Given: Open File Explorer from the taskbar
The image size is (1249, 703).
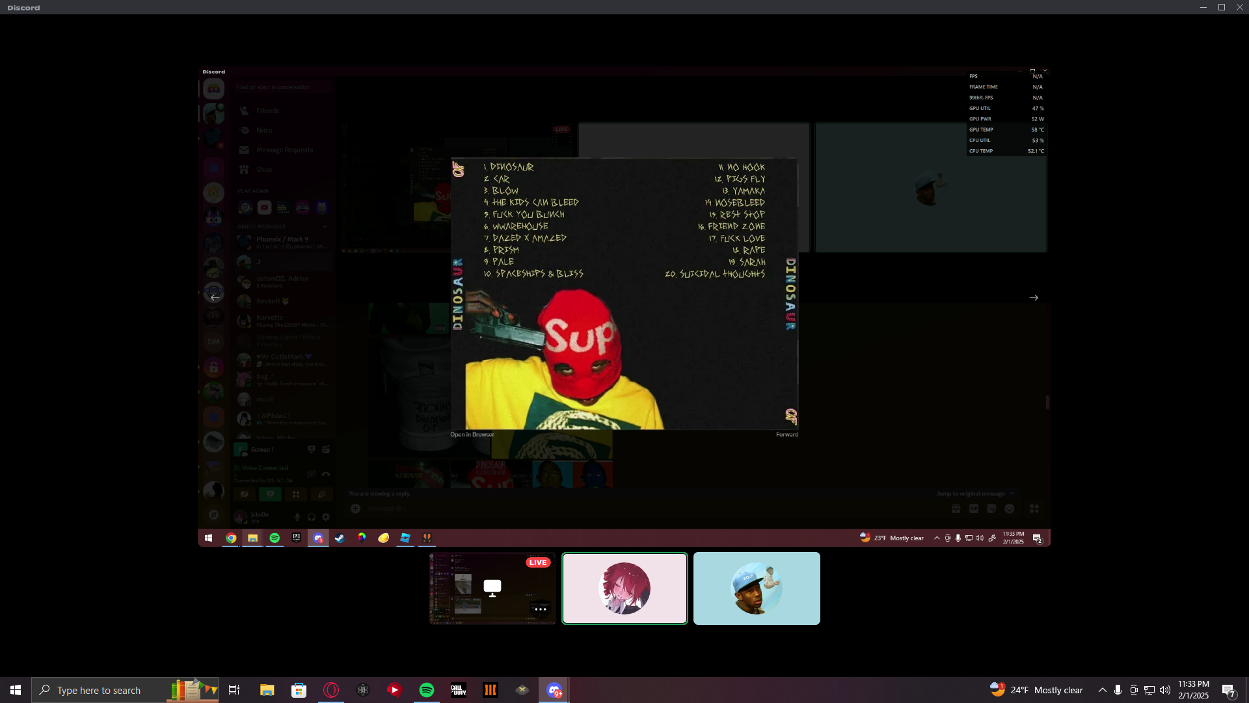Looking at the screenshot, I should point(267,690).
